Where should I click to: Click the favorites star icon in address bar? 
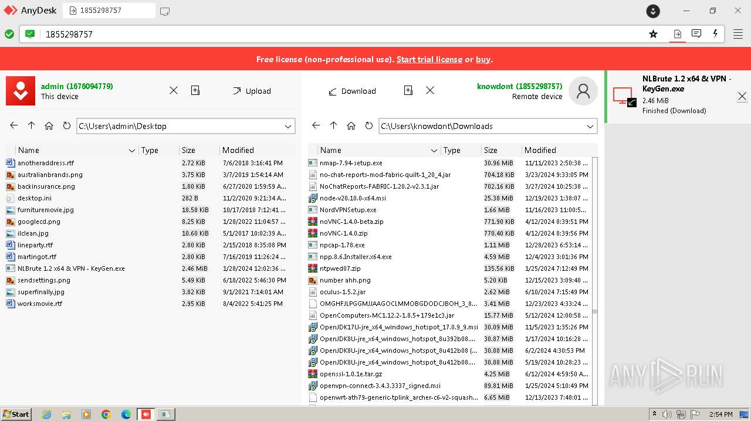coord(653,34)
